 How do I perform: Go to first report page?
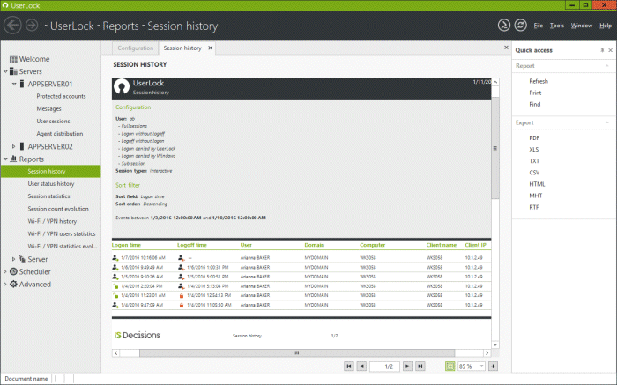(x=349, y=366)
